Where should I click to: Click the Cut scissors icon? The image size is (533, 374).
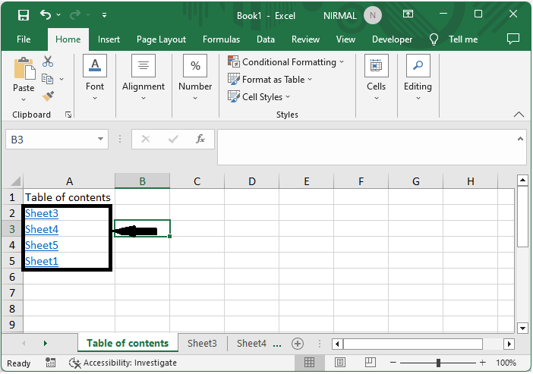(48, 61)
